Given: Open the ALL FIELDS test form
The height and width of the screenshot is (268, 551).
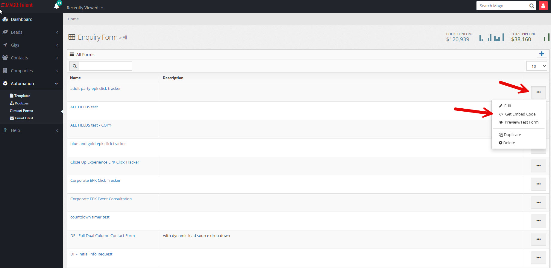Looking at the screenshot, I should point(84,107).
